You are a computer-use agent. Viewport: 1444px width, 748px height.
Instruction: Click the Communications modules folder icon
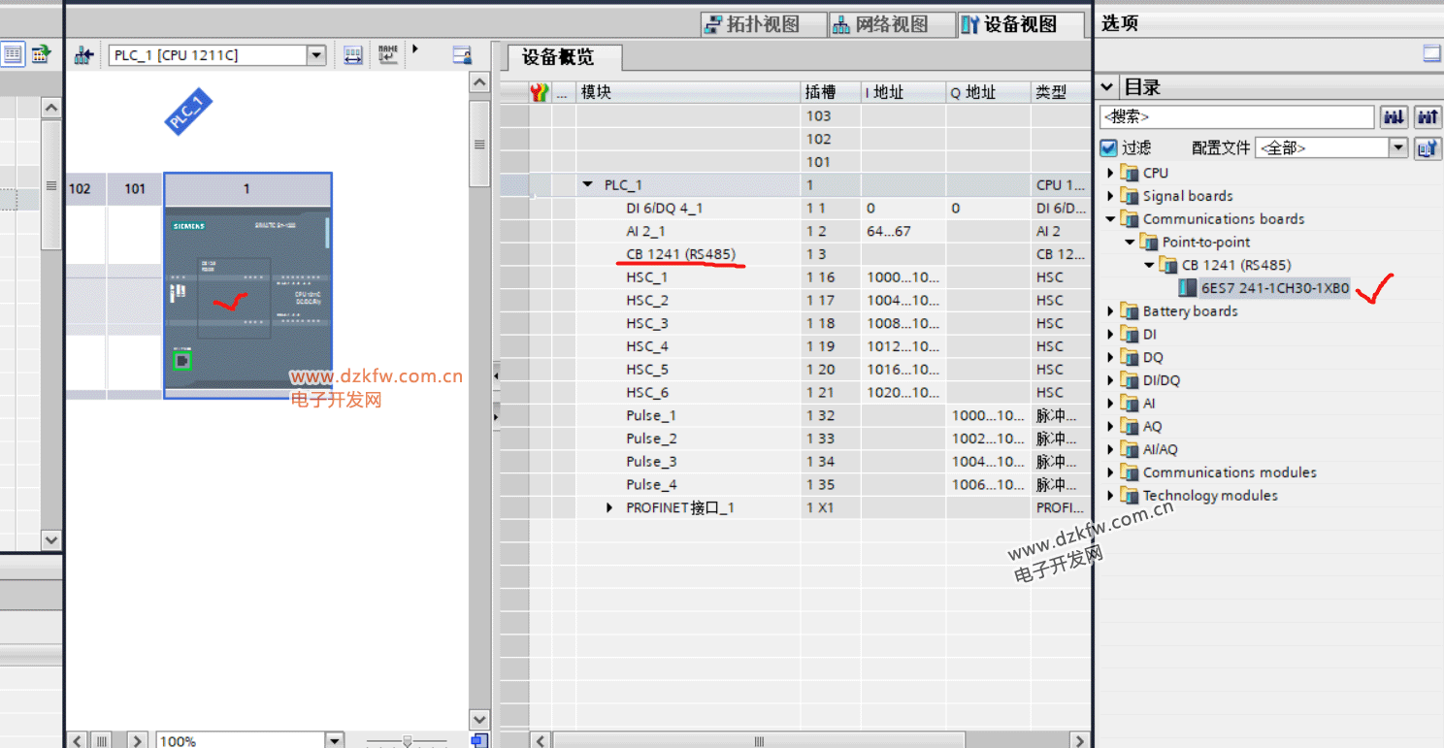coord(1129,472)
